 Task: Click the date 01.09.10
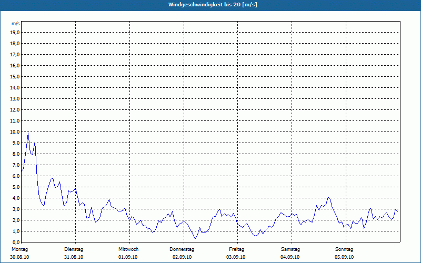point(128,257)
